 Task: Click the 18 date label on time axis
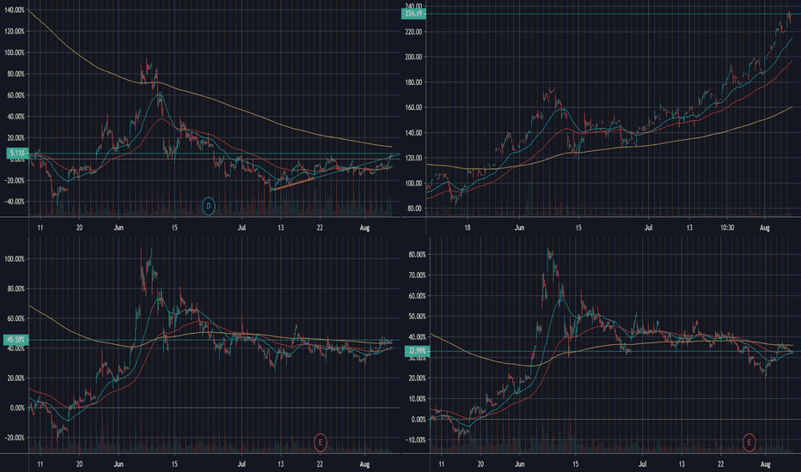point(468,227)
